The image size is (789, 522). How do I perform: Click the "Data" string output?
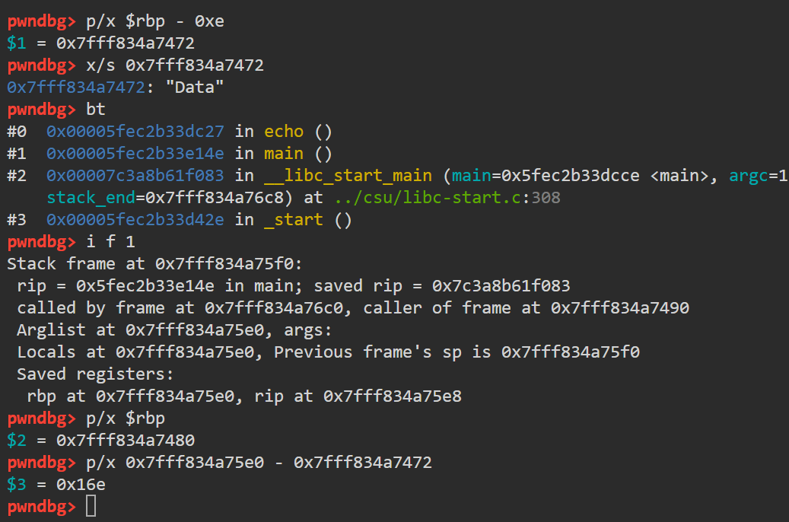click(x=195, y=87)
